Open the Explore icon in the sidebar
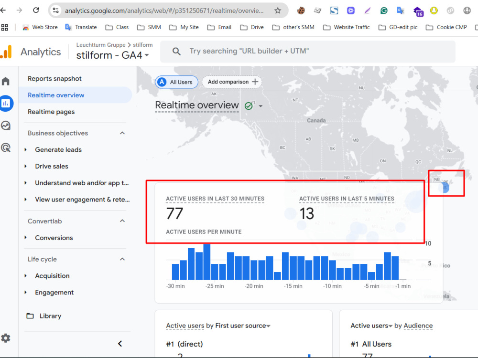 pos(6,126)
